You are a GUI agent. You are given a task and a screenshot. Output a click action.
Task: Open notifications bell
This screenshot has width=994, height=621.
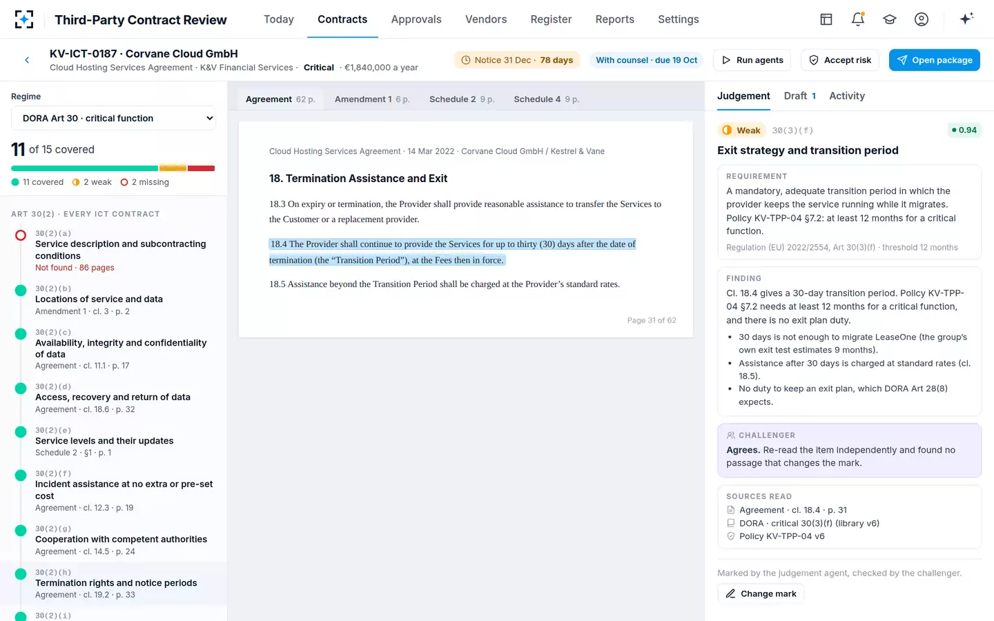pos(858,19)
